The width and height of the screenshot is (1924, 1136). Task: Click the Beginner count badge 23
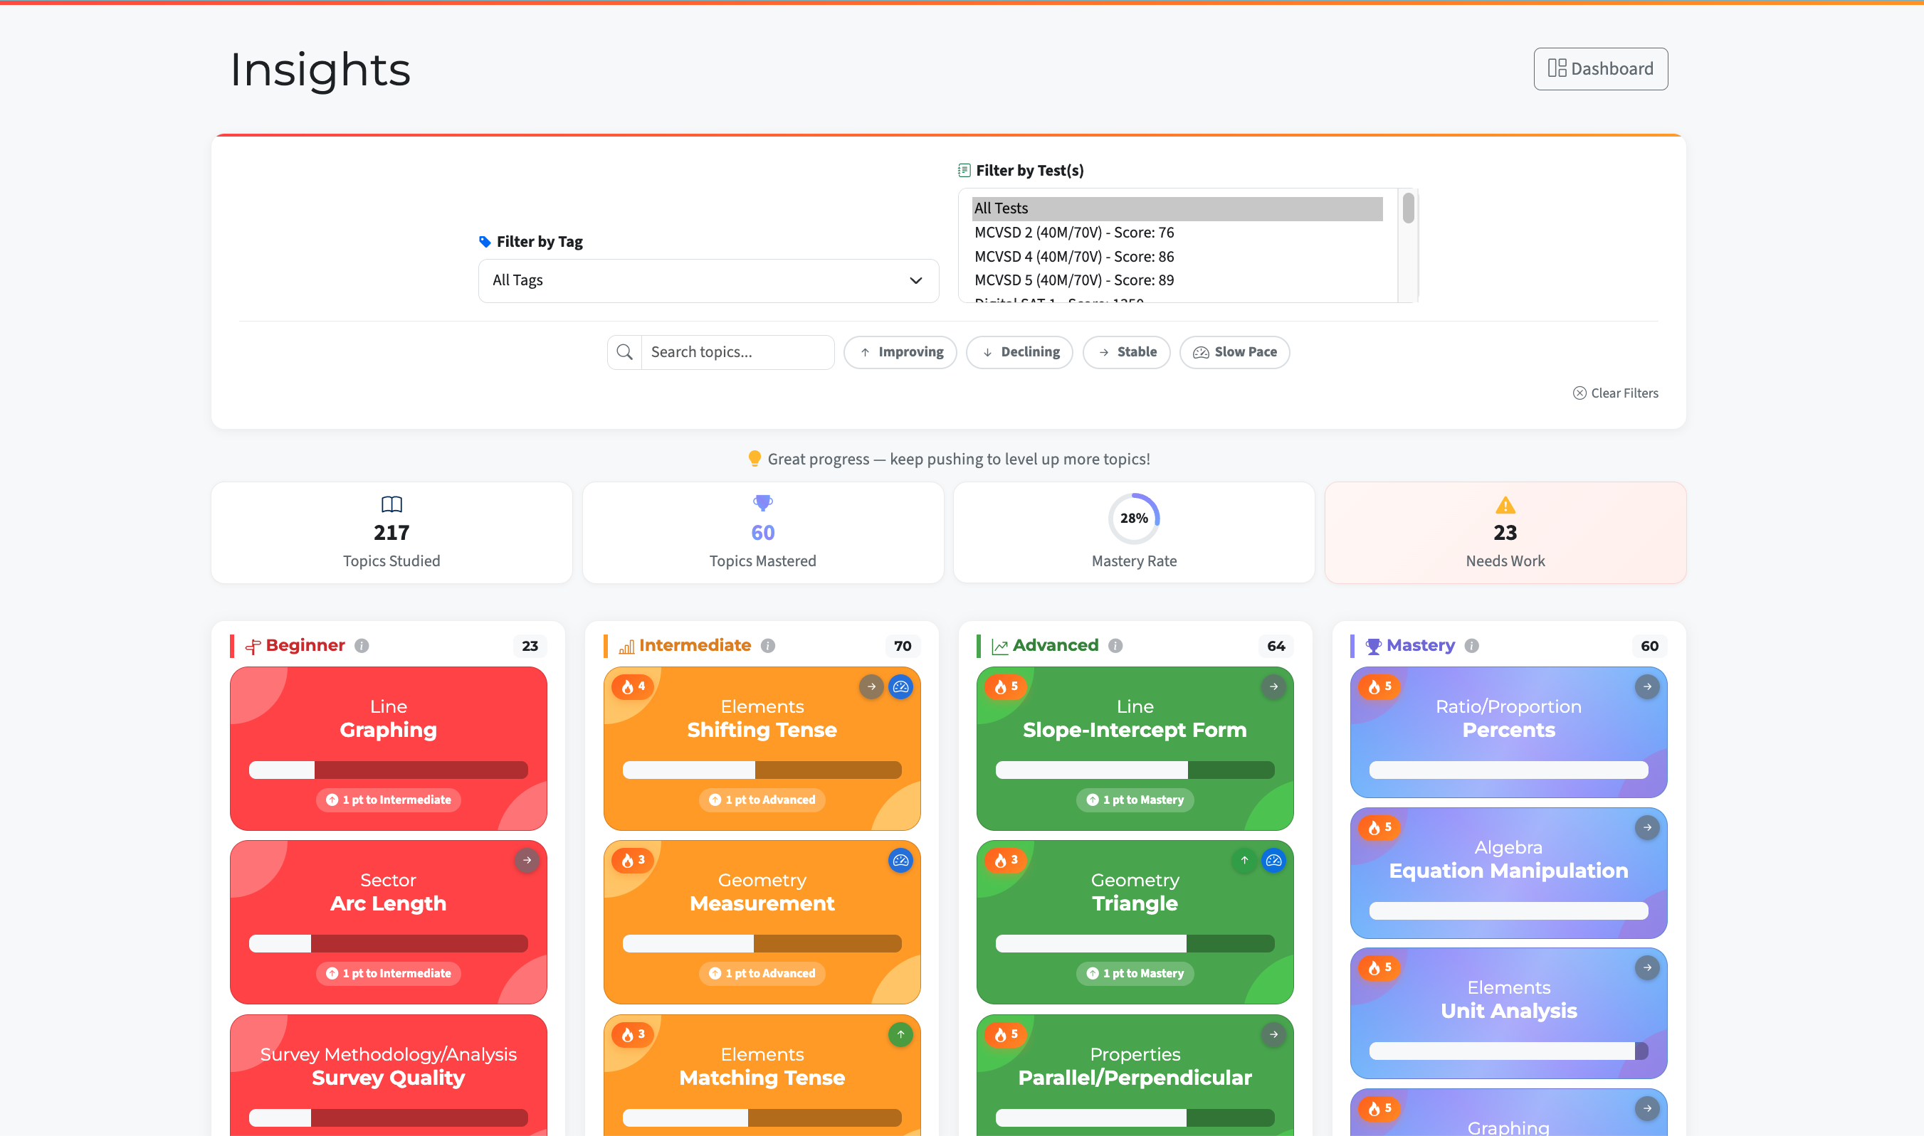530,646
